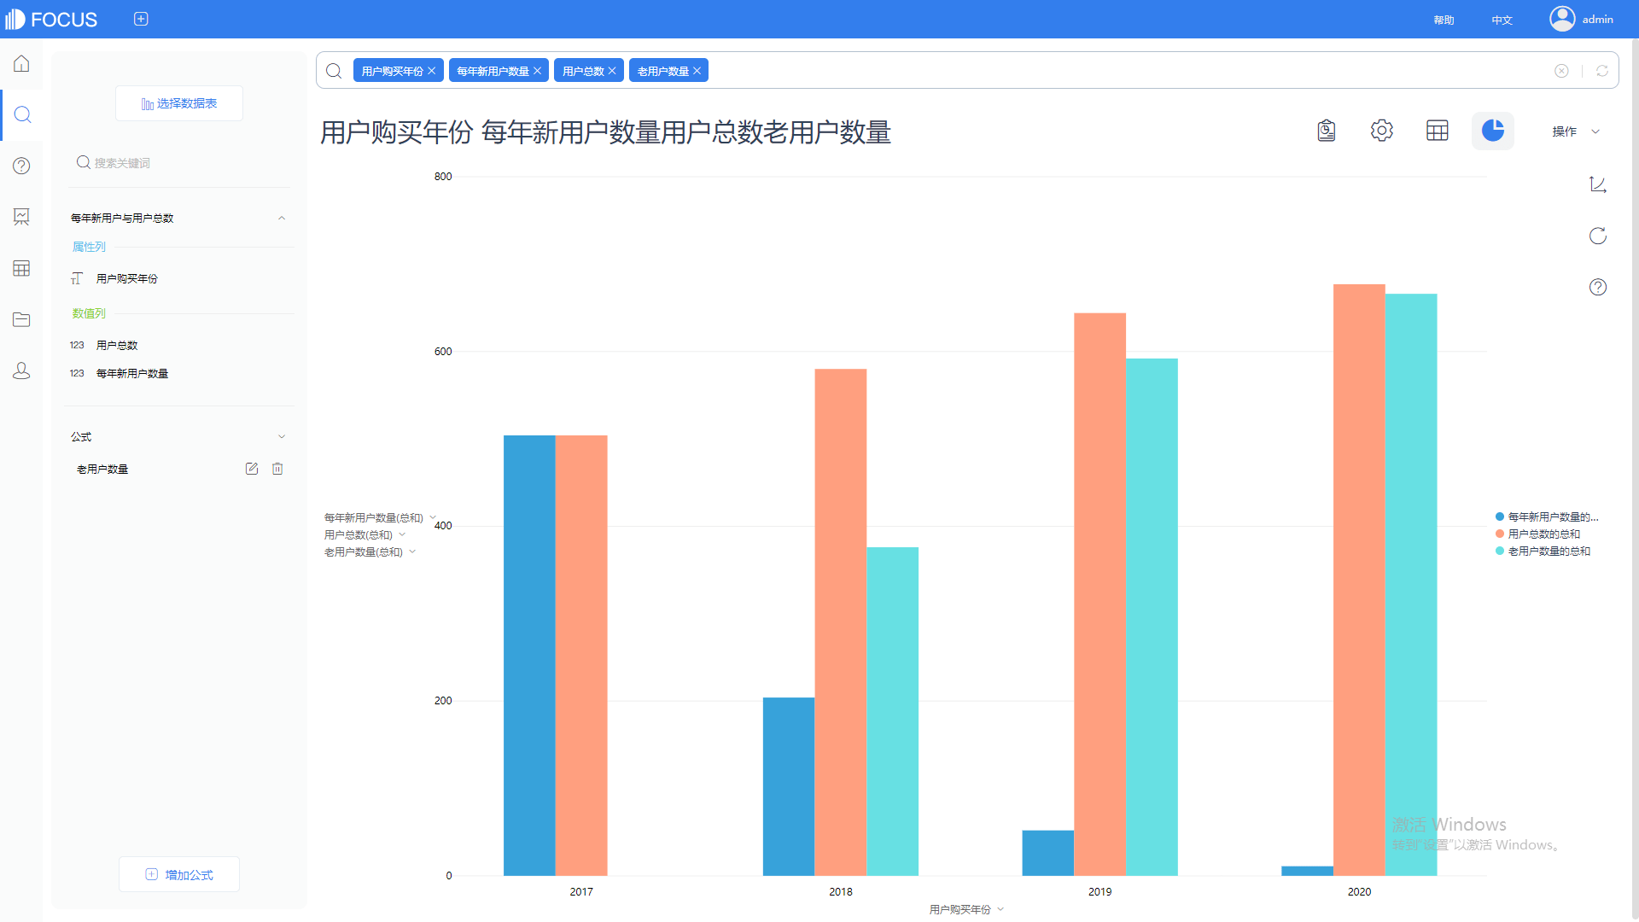
Task: Expand the 每年新用户与用户总数 section
Action: click(x=282, y=218)
